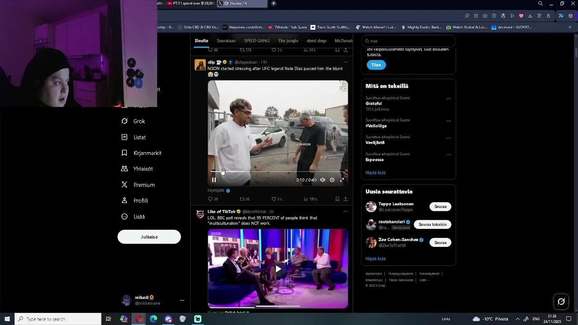Open Listat (Lists) in the sidebar
This screenshot has height=325, width=578.
pos(134,137)
